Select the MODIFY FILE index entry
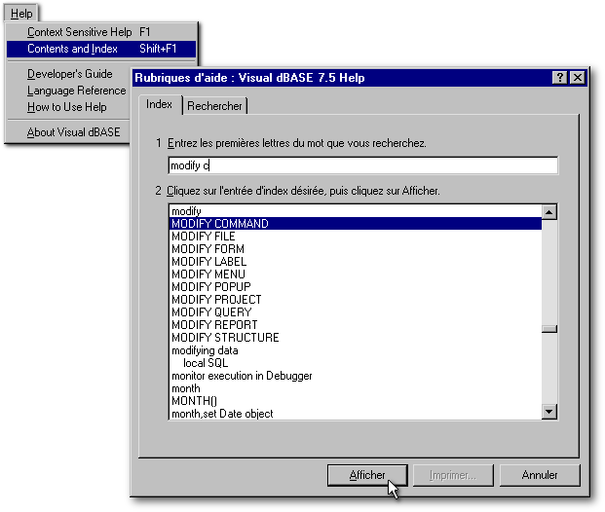This screenshot has height=512, width=605. pos(356,237)
